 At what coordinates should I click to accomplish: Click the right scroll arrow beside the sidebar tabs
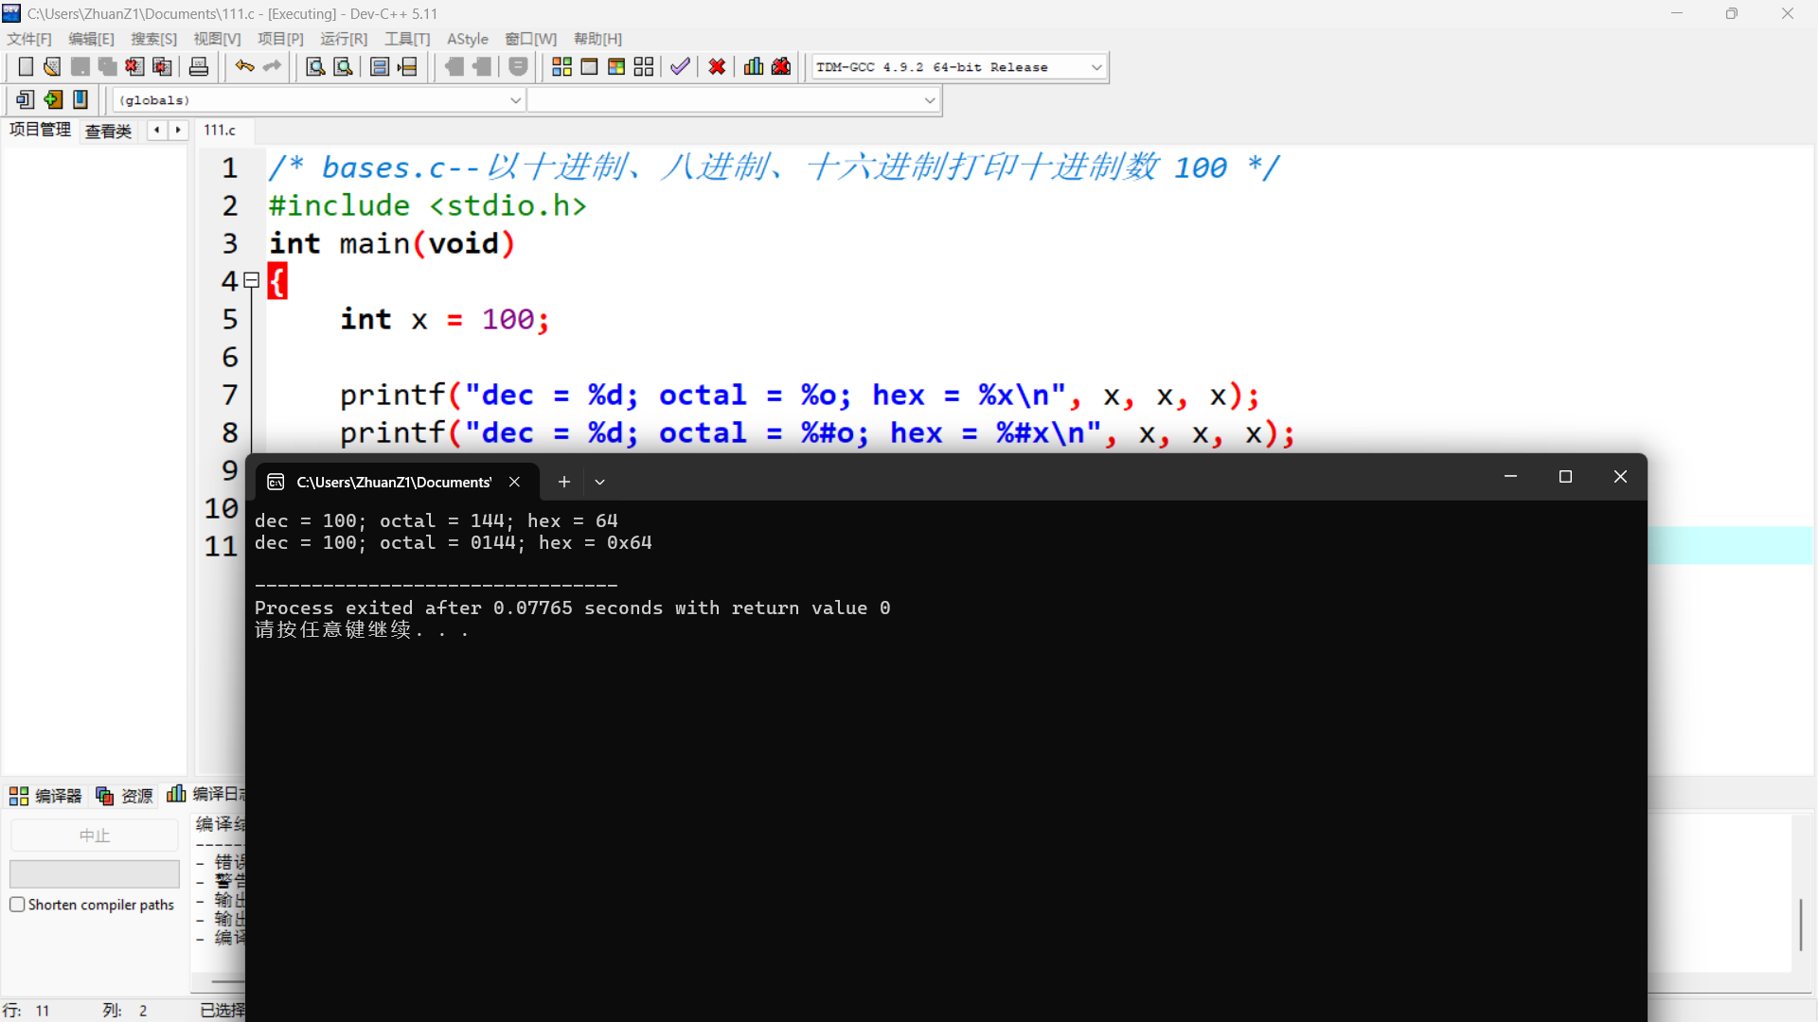click(178, 130)
